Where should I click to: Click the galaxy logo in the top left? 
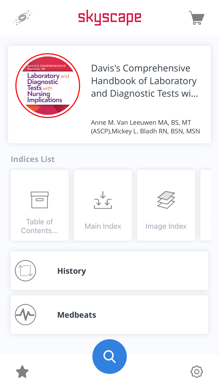[x=22, y=18]
